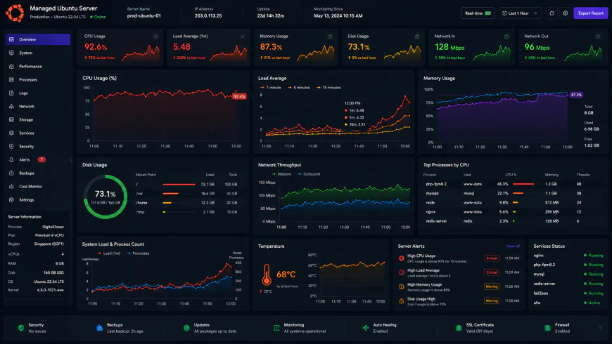Click the SSL Certificate icon in bottom bar
Viewport: 612px width, 344px height.
[459, 328]
